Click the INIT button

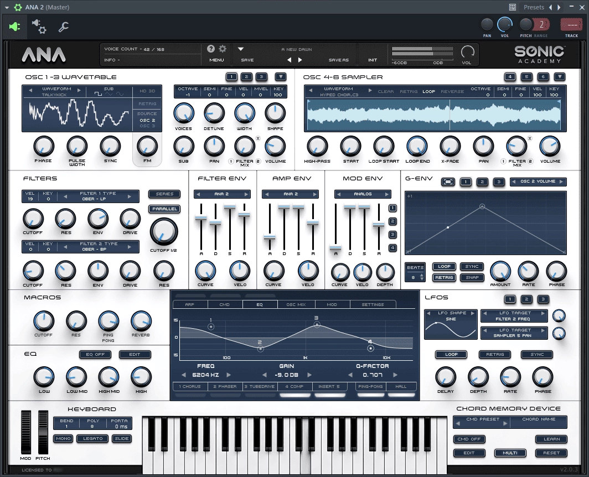coord(372,60)
